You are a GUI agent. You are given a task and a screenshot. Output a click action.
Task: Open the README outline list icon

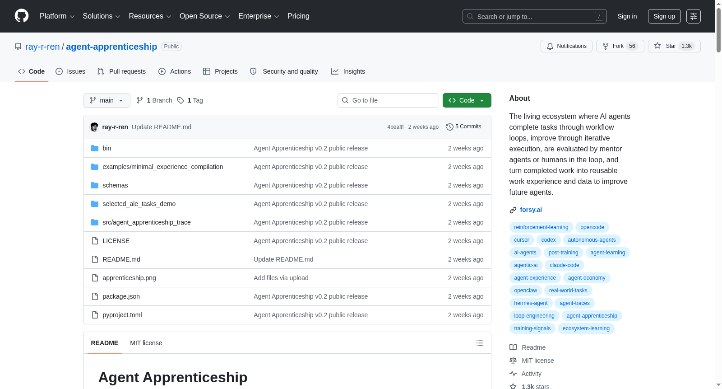[x=480, y=343]
